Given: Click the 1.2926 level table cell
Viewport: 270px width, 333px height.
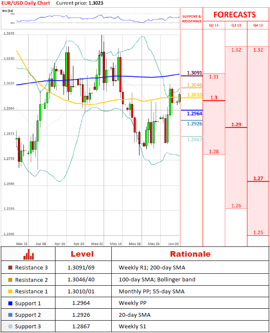Looking at the screenshot, I should (x=81, y=315).
